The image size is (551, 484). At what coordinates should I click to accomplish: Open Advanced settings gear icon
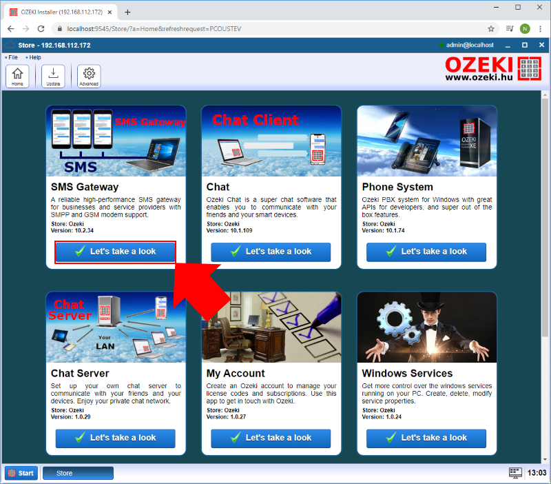pos(89,76)
